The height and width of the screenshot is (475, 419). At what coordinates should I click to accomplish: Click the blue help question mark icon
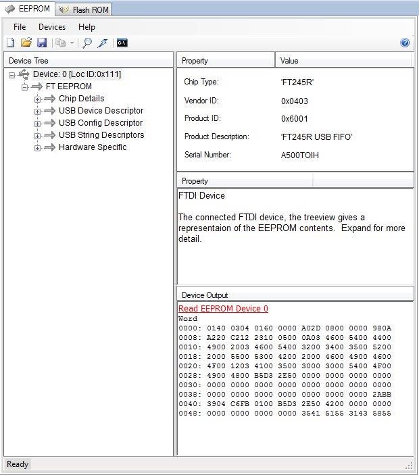(x=405, y=43)
